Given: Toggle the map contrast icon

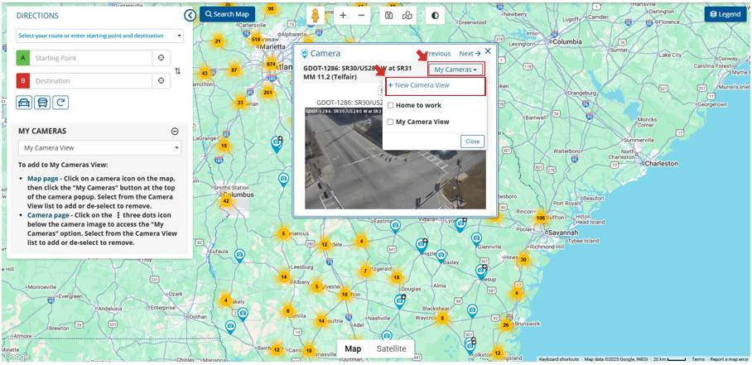Looking at the screenshot, I should click(436, 16).
